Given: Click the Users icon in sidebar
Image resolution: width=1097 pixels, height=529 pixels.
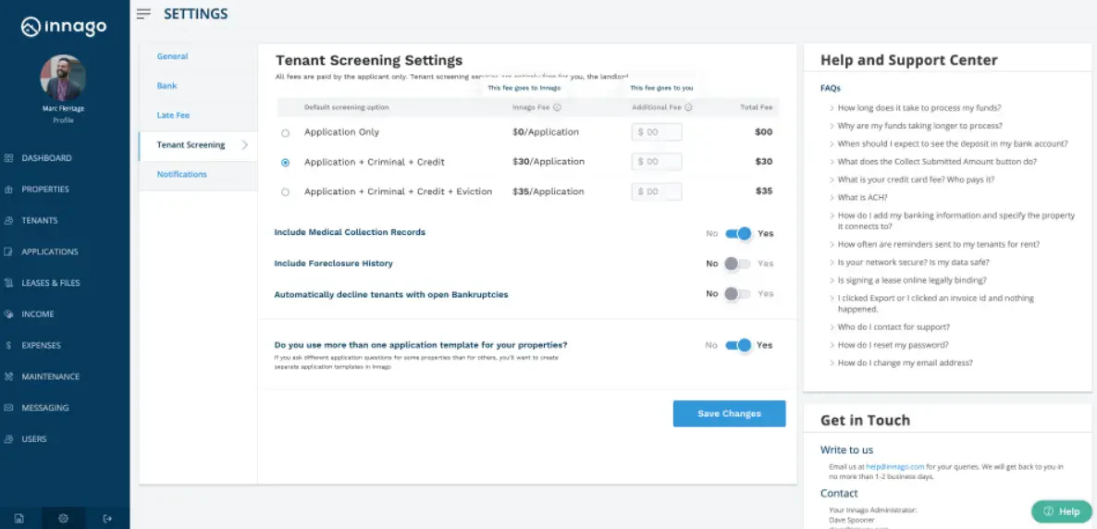Looking at the screenshot, I should coord(8,439).
